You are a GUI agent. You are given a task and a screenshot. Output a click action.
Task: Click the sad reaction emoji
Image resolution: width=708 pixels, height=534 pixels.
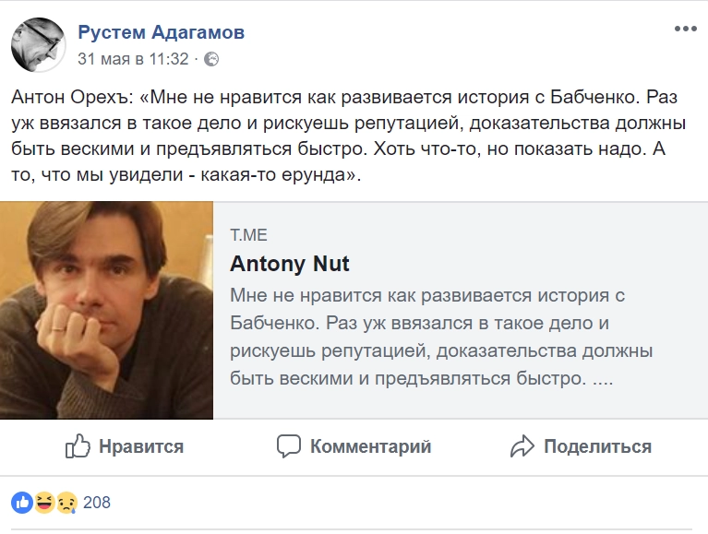tap(66, 503)
